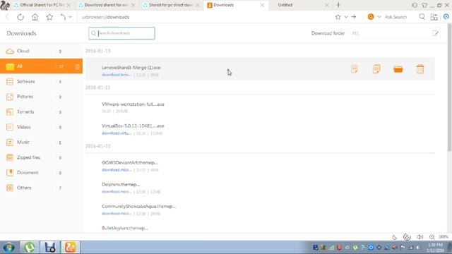Expand the address bar history dropdown
452x254 pixels.
(x=346, y=17)
